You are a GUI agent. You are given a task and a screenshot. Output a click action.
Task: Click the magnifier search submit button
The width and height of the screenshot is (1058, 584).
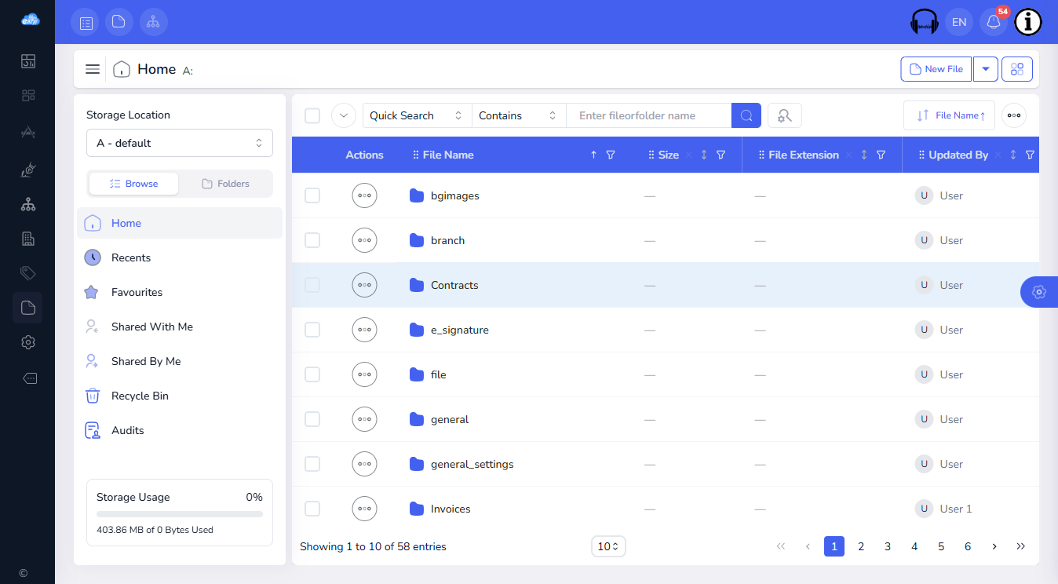[x=746, y=115]
